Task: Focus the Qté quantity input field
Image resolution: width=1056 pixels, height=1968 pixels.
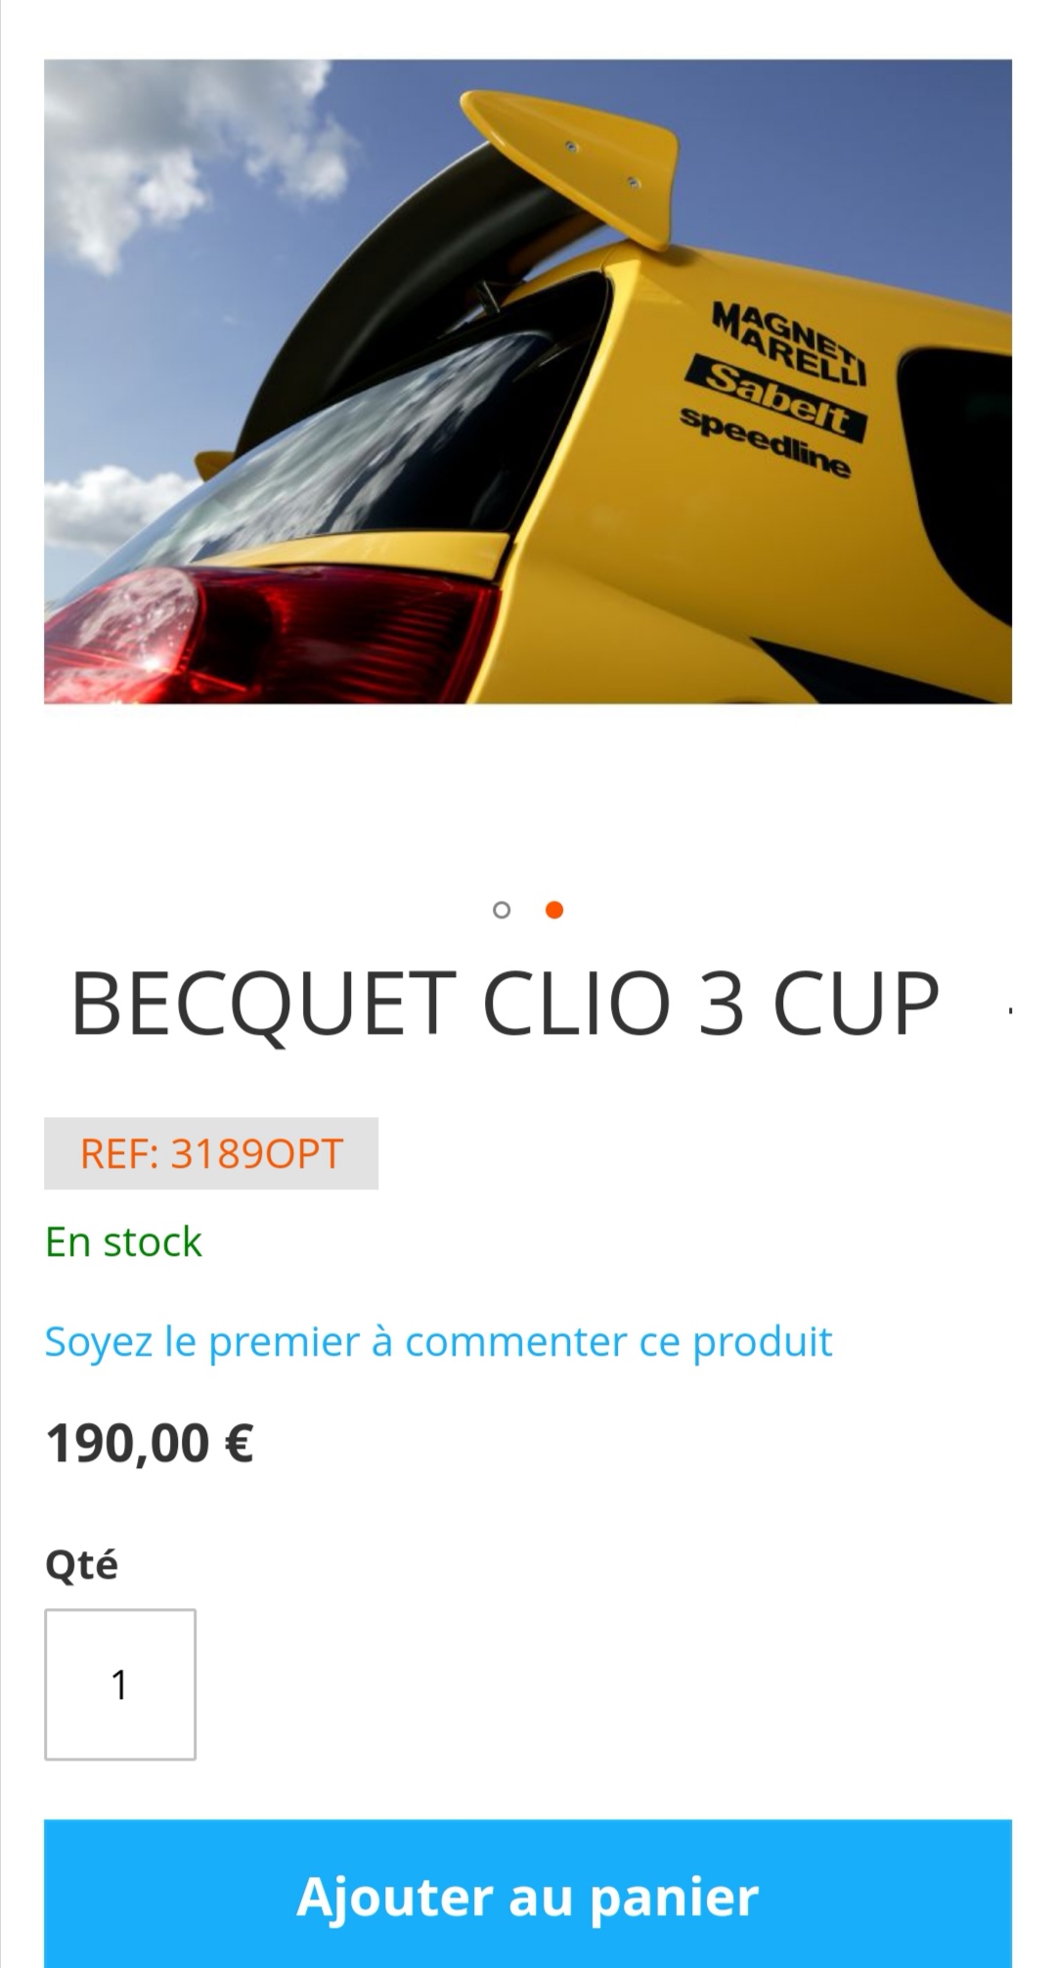Action: click(x=120, y=1684)
